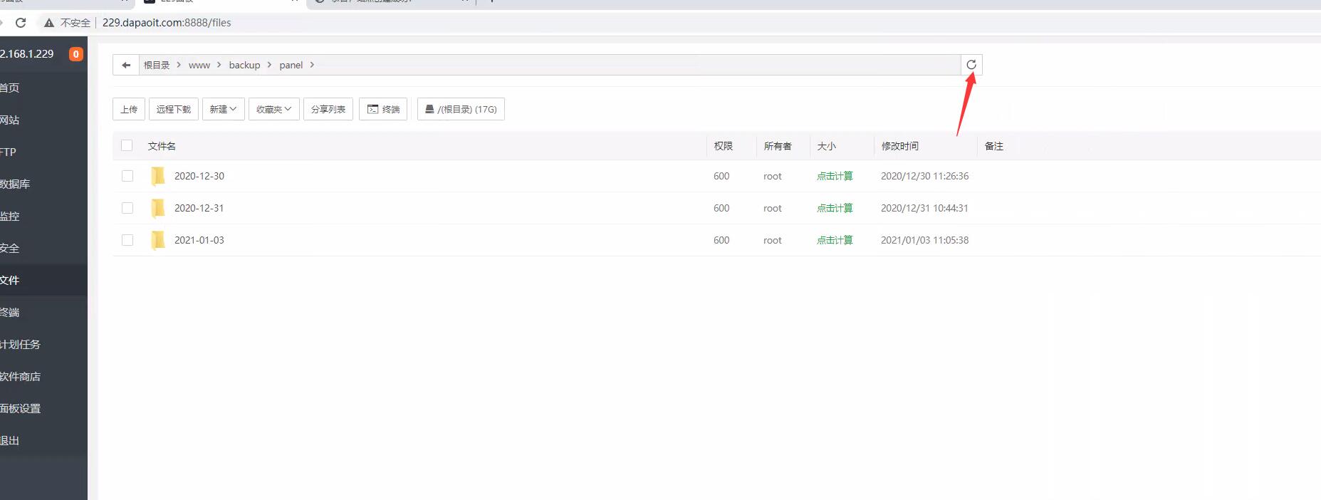
Task: Click the 分享列表 button
Action: [x=328, y=109]
